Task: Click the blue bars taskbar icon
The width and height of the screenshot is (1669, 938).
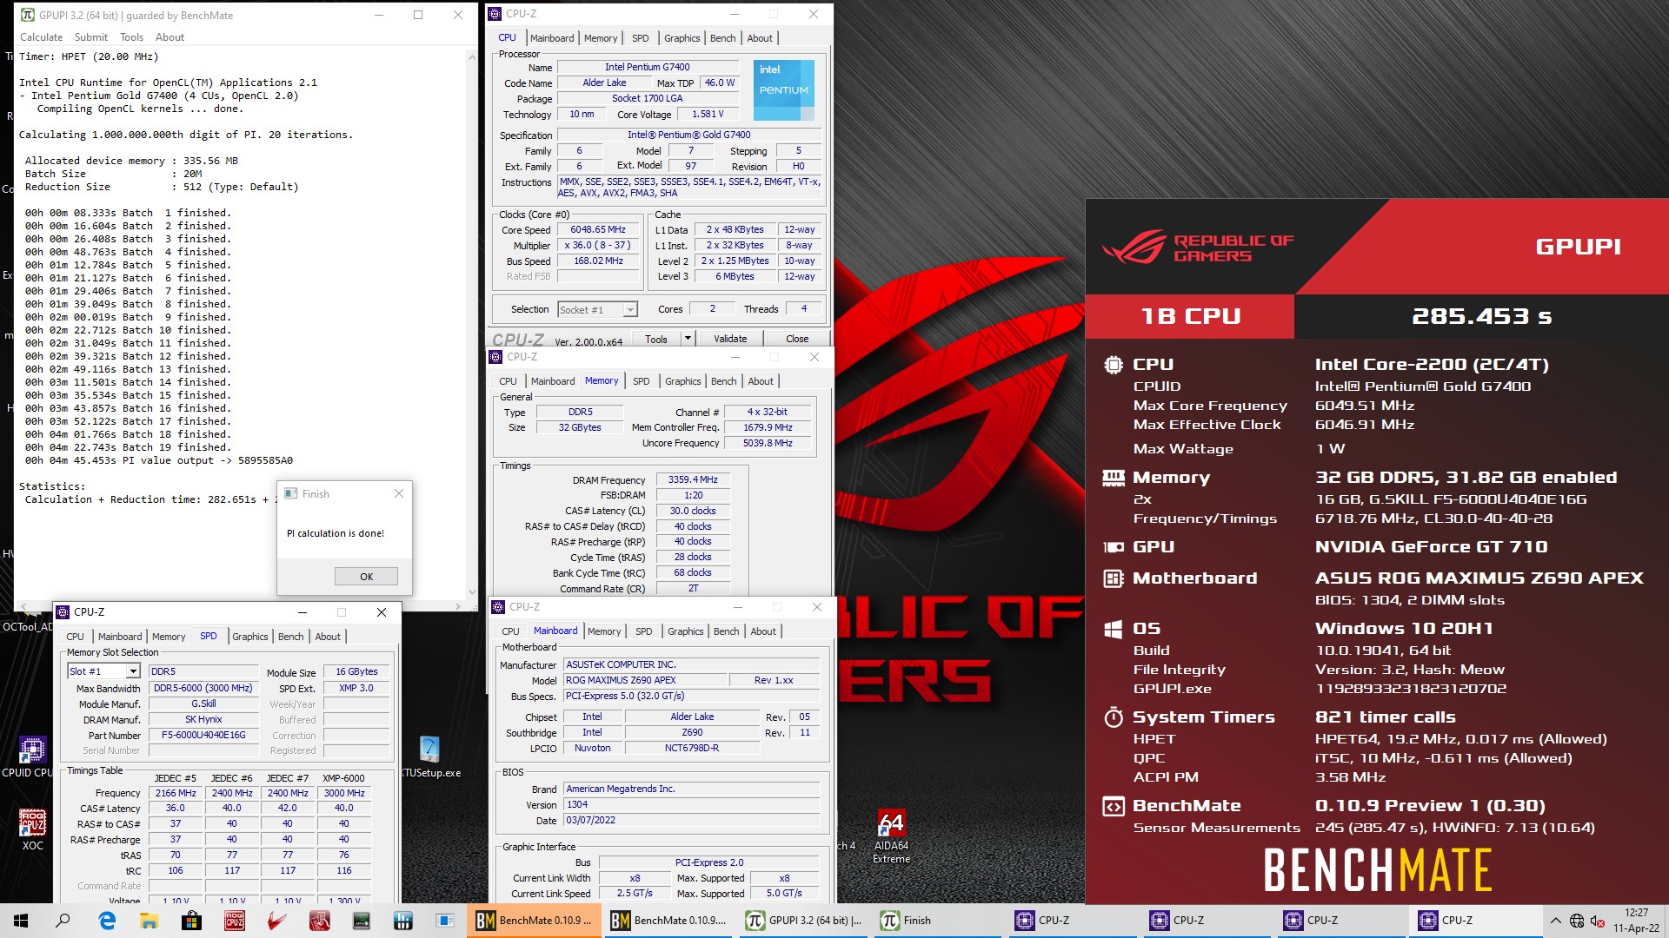Action: (403, 921)
